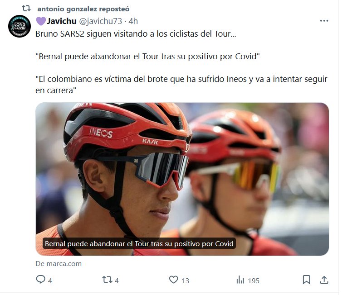This screenshot has height=295, width=352.
Task: Open view analytics bar chart icon
Action: click(x=240, y=280)
